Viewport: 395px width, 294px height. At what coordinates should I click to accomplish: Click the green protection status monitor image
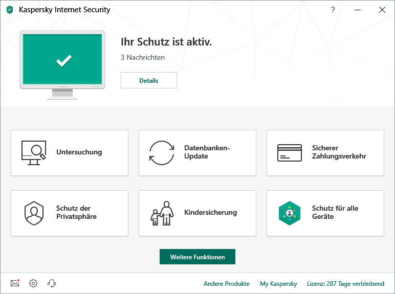pos(63,61)
